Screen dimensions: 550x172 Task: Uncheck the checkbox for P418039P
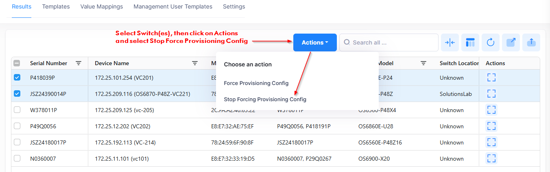click(x=17, y=78)
